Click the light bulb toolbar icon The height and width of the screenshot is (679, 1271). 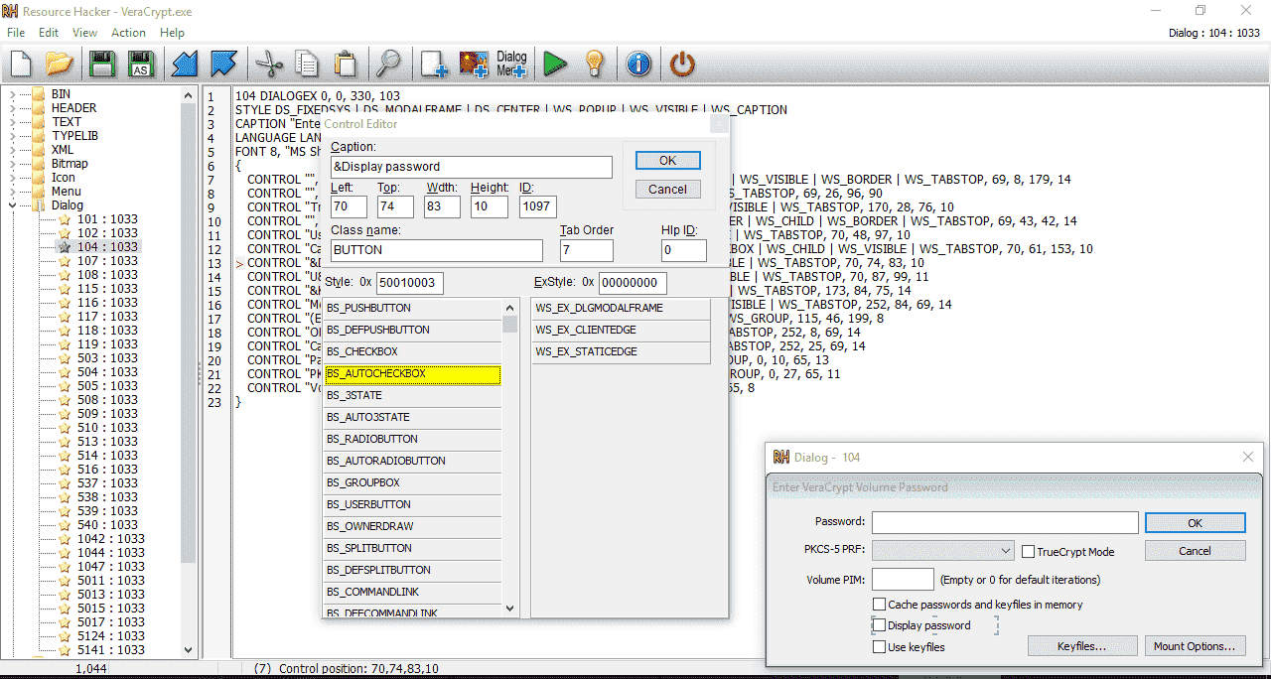point(594,64)
